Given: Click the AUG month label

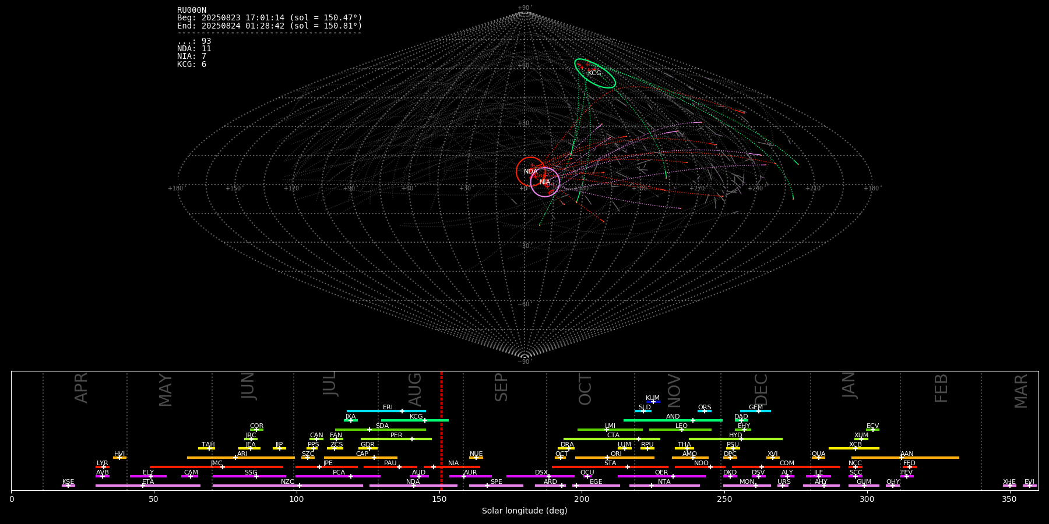Looking at the screenshot, I should point(414,389).
